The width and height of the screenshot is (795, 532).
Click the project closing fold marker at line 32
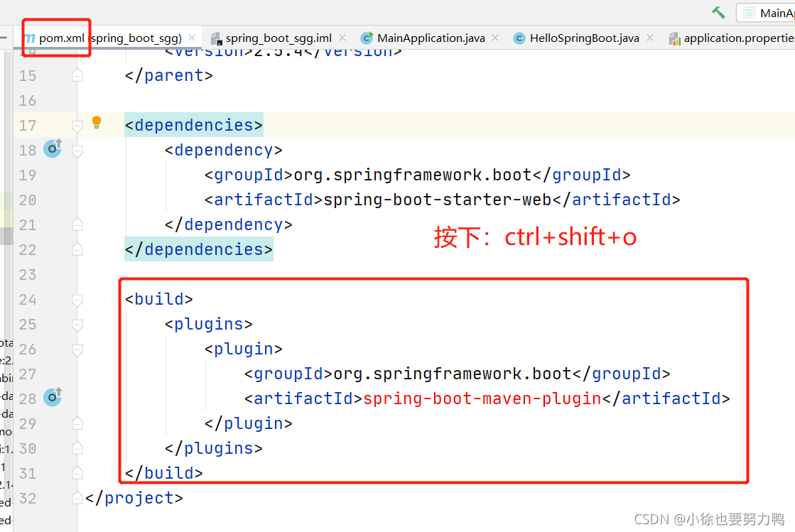pos(77,498)
